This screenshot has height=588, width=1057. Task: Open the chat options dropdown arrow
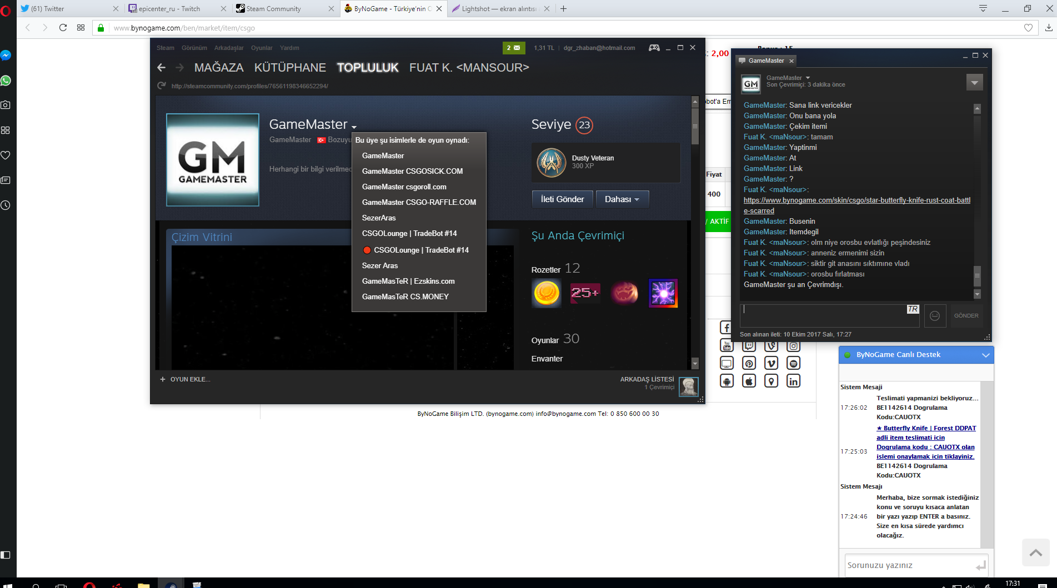click(974, 83)
